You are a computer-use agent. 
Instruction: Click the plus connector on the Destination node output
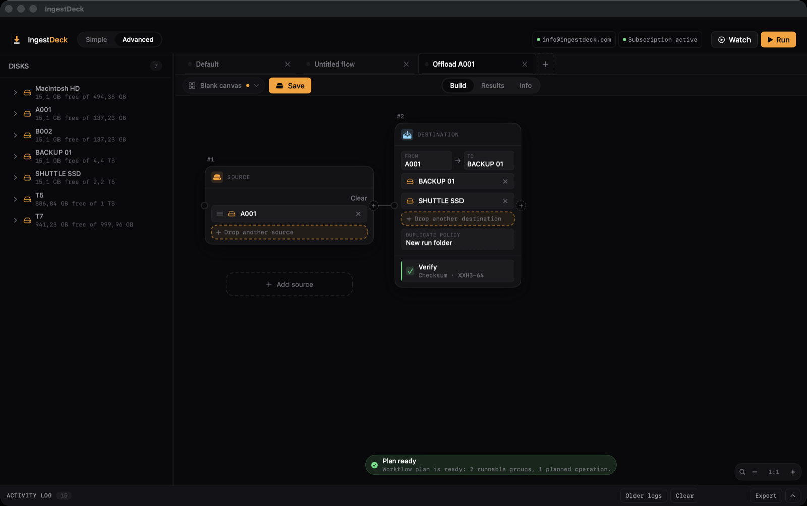coord(521,206)
